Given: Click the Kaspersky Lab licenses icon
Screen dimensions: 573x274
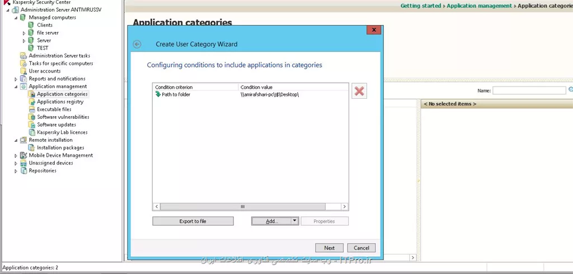Looking at the screenshot, I should [31, 132].
